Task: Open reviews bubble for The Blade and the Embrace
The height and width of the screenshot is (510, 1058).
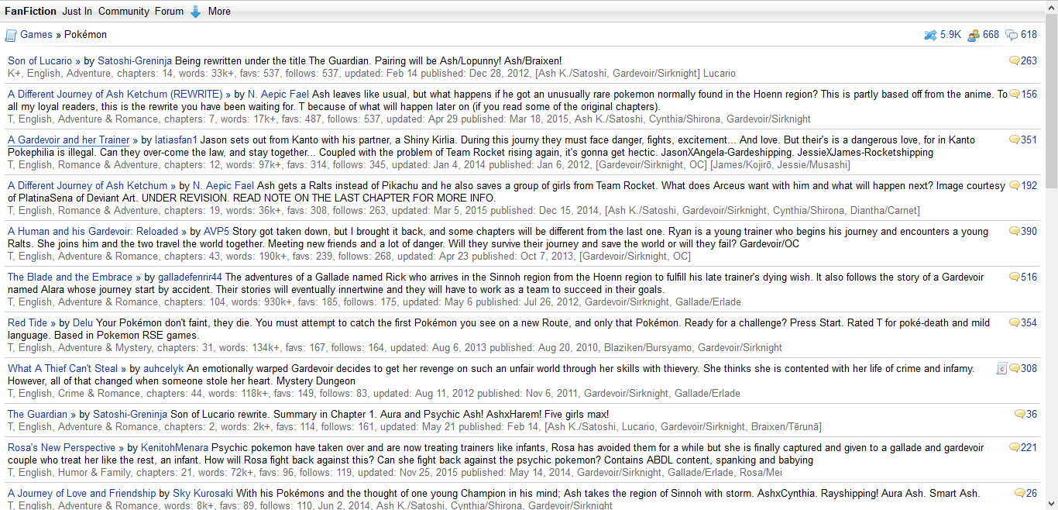Action: (x=1015, y=277)
